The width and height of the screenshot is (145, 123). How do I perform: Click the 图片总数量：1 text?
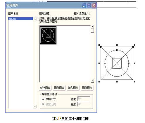tap(82, 13)
